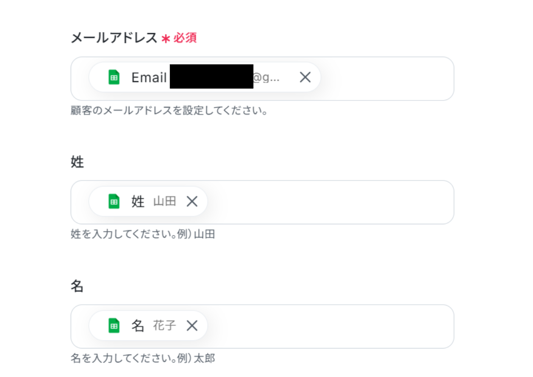The image size is (533, 377).
Task: Click the 名 field heading label
Action: click(77, 286)
